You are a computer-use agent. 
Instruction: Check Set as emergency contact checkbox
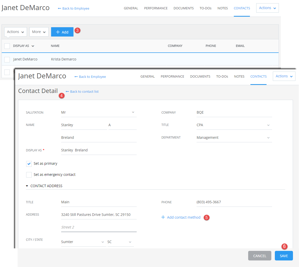coord(29,175)
